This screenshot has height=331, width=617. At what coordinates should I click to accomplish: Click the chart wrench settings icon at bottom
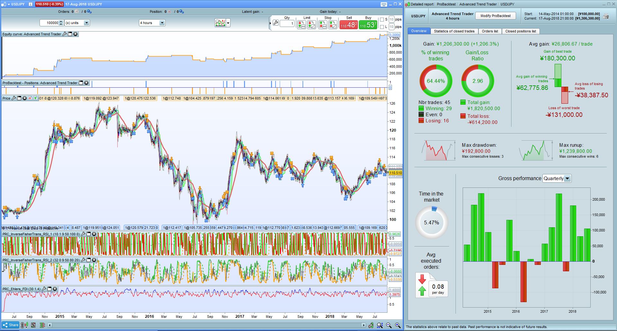pos(371,325)
